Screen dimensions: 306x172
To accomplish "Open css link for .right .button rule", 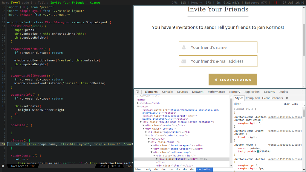I will click(284, 131).
